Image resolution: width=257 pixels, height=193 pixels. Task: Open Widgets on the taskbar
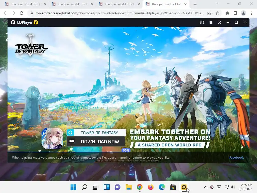coord(106,187)
